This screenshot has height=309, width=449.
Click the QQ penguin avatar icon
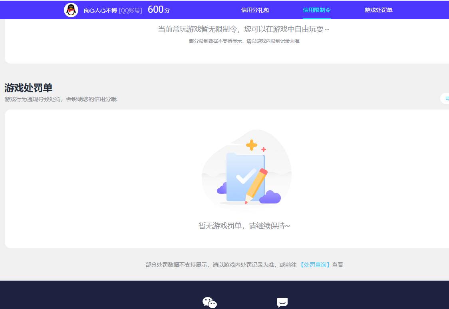tap(71, 10)
